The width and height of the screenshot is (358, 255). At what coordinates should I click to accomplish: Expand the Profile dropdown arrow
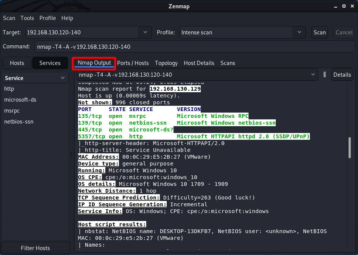pos(299,32)
